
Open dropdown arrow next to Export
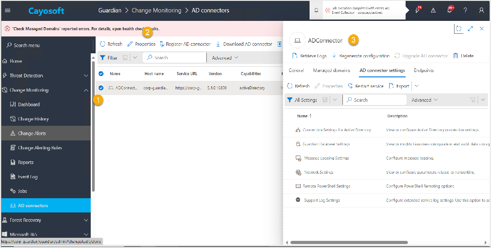tap(416, 86)
